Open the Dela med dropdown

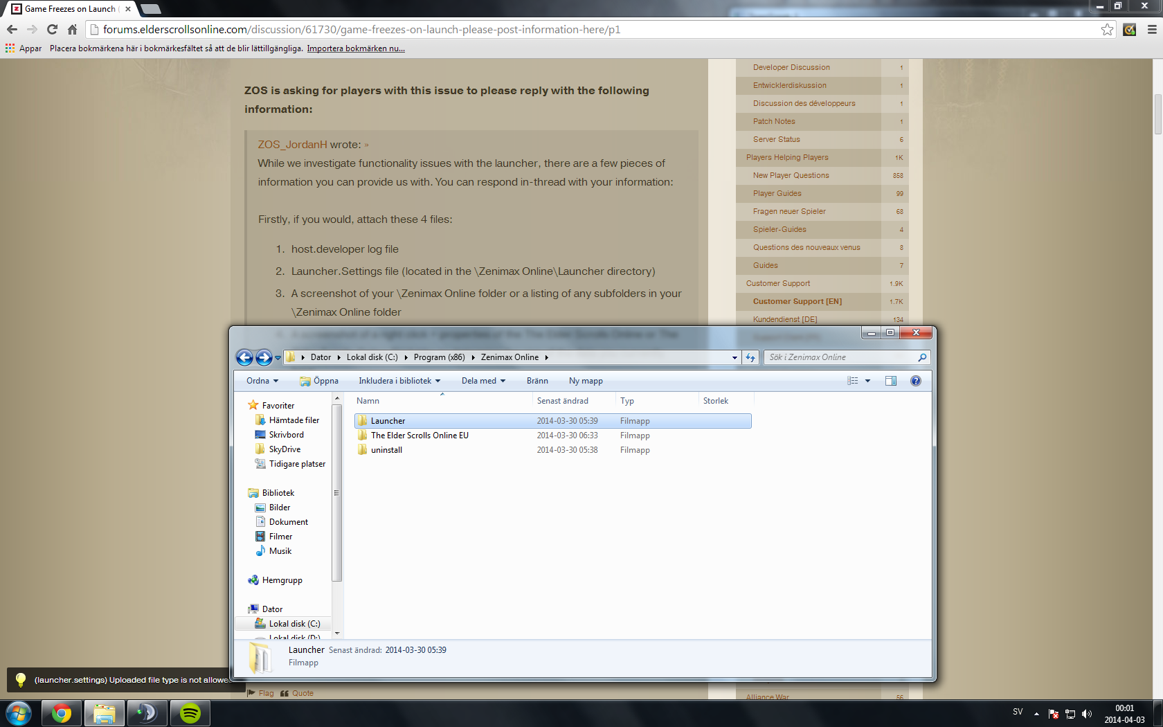483,381
